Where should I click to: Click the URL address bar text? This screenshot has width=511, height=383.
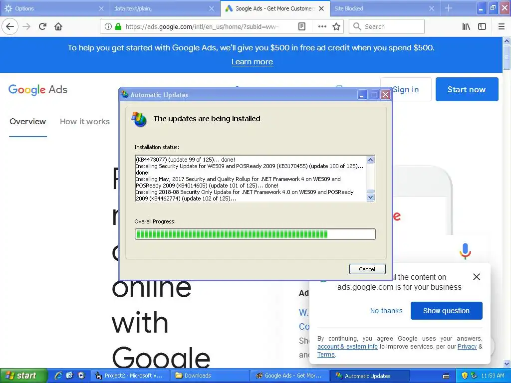[x=202, y=27]
